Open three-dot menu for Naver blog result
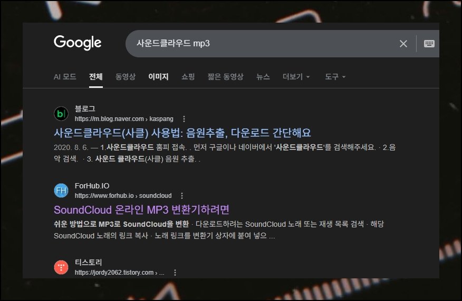The width and height of the screenshot is (462, 301). click(184, 119)
